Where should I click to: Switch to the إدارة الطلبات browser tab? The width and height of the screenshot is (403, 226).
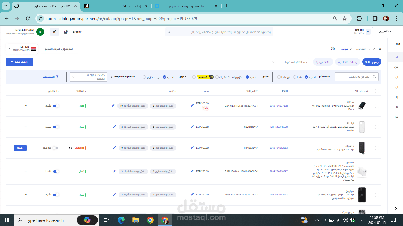click(116, 6)
